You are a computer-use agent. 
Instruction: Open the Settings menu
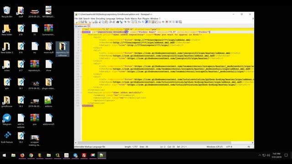coord(120,19)
